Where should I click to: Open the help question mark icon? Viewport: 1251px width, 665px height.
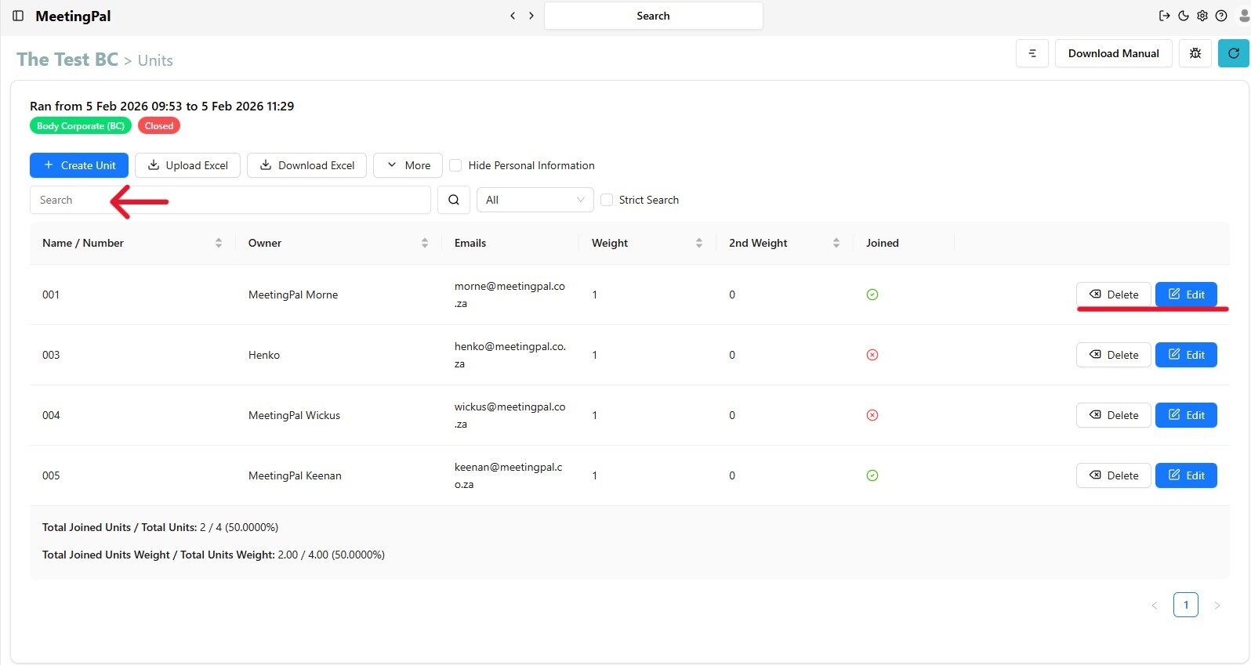tap(1221, 16)
